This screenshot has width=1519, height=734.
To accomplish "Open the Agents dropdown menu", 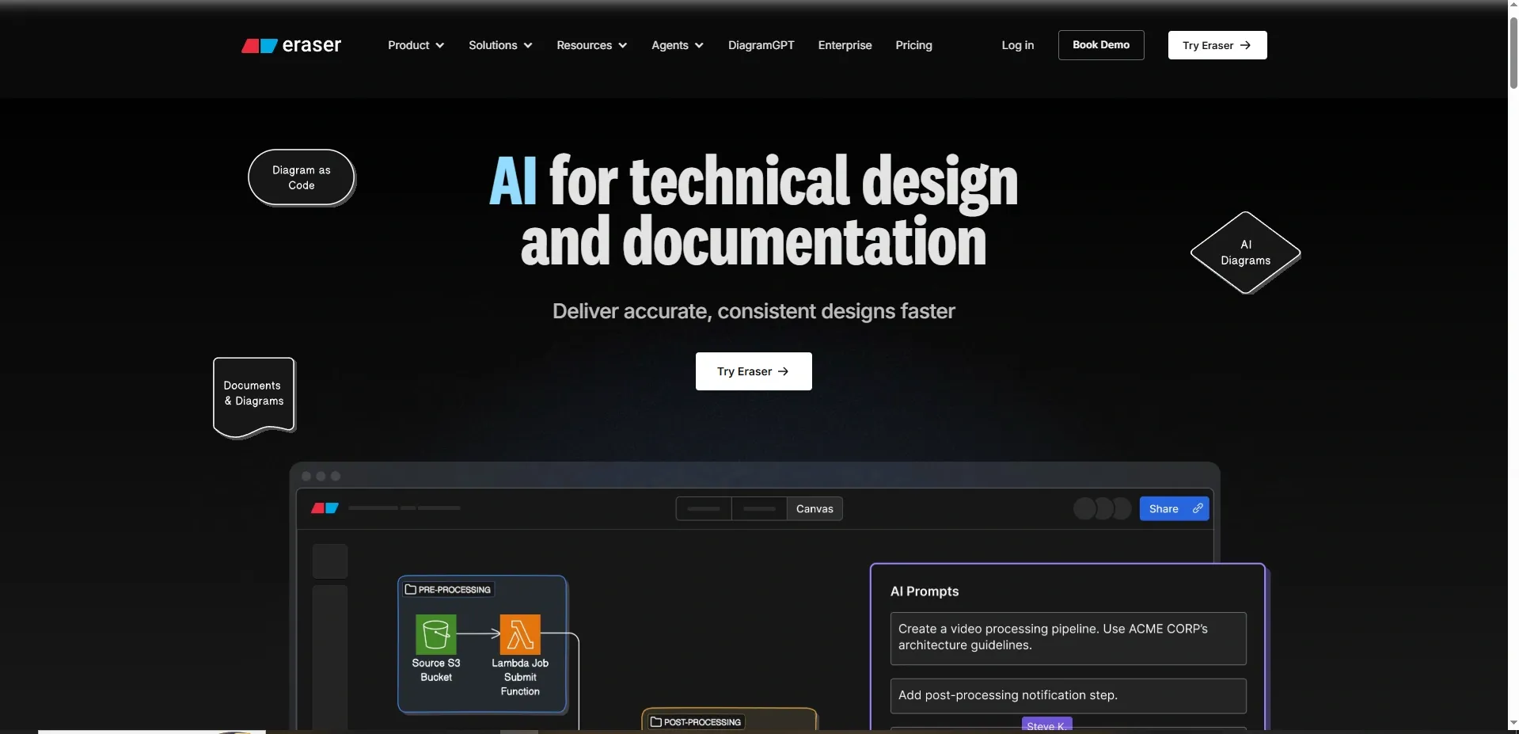I will (677, 45).
